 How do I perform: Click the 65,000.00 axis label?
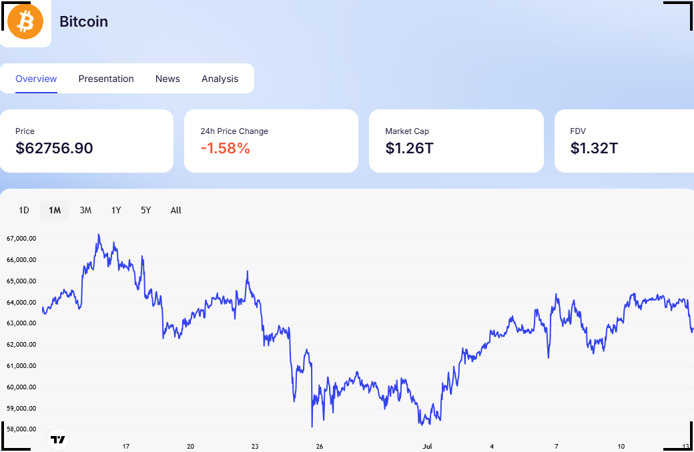[x=21, y=281]
